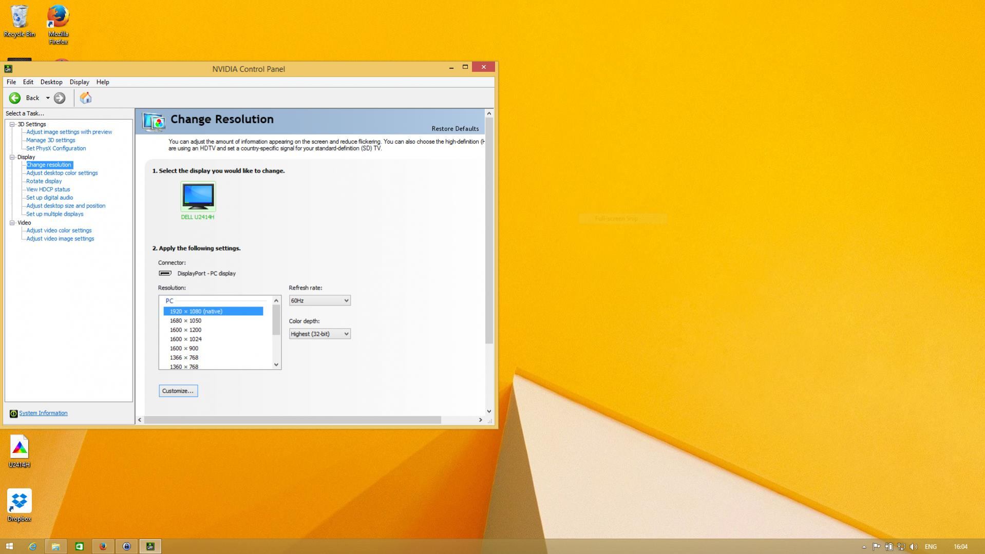Collapse the Display tree node
This screenshot has height=554, width=985.
pos(12,157)
